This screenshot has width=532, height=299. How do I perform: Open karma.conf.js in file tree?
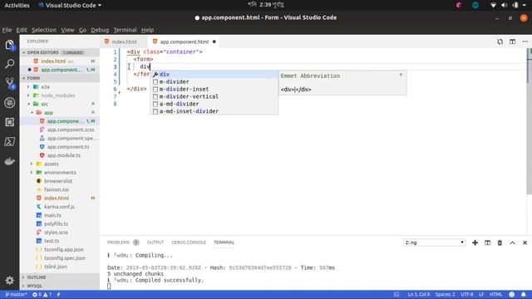pyautogui.click(x=59, y=207)
